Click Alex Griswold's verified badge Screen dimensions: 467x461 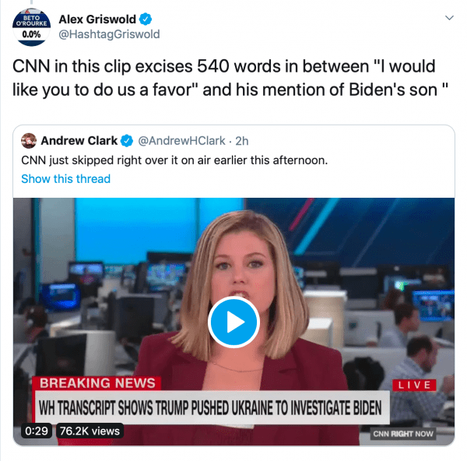pos(146,19)
